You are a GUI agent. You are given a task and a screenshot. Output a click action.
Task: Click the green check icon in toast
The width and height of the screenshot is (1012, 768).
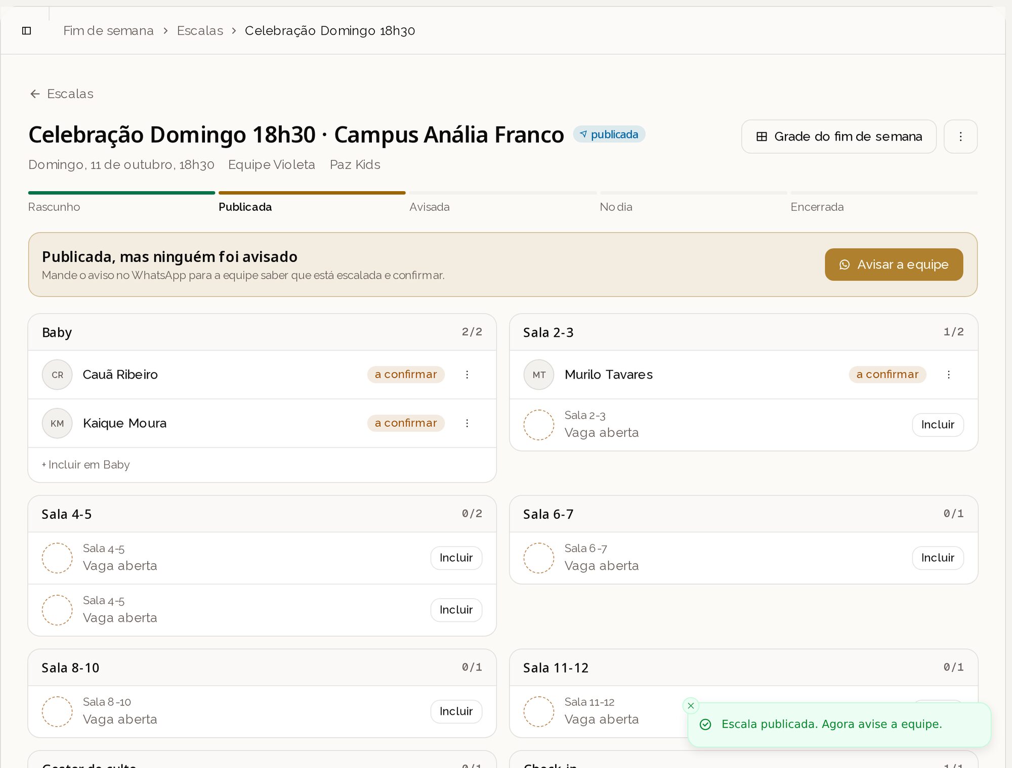(x=705, y=725)
